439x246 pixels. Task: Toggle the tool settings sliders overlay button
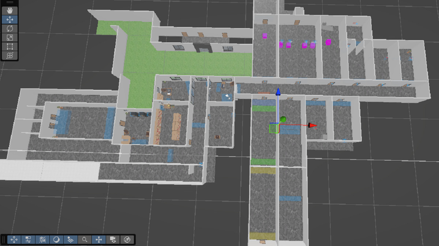click(28, 239)
